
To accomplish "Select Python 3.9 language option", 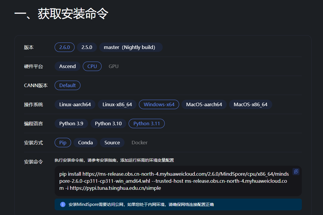I will coord(71,123).
